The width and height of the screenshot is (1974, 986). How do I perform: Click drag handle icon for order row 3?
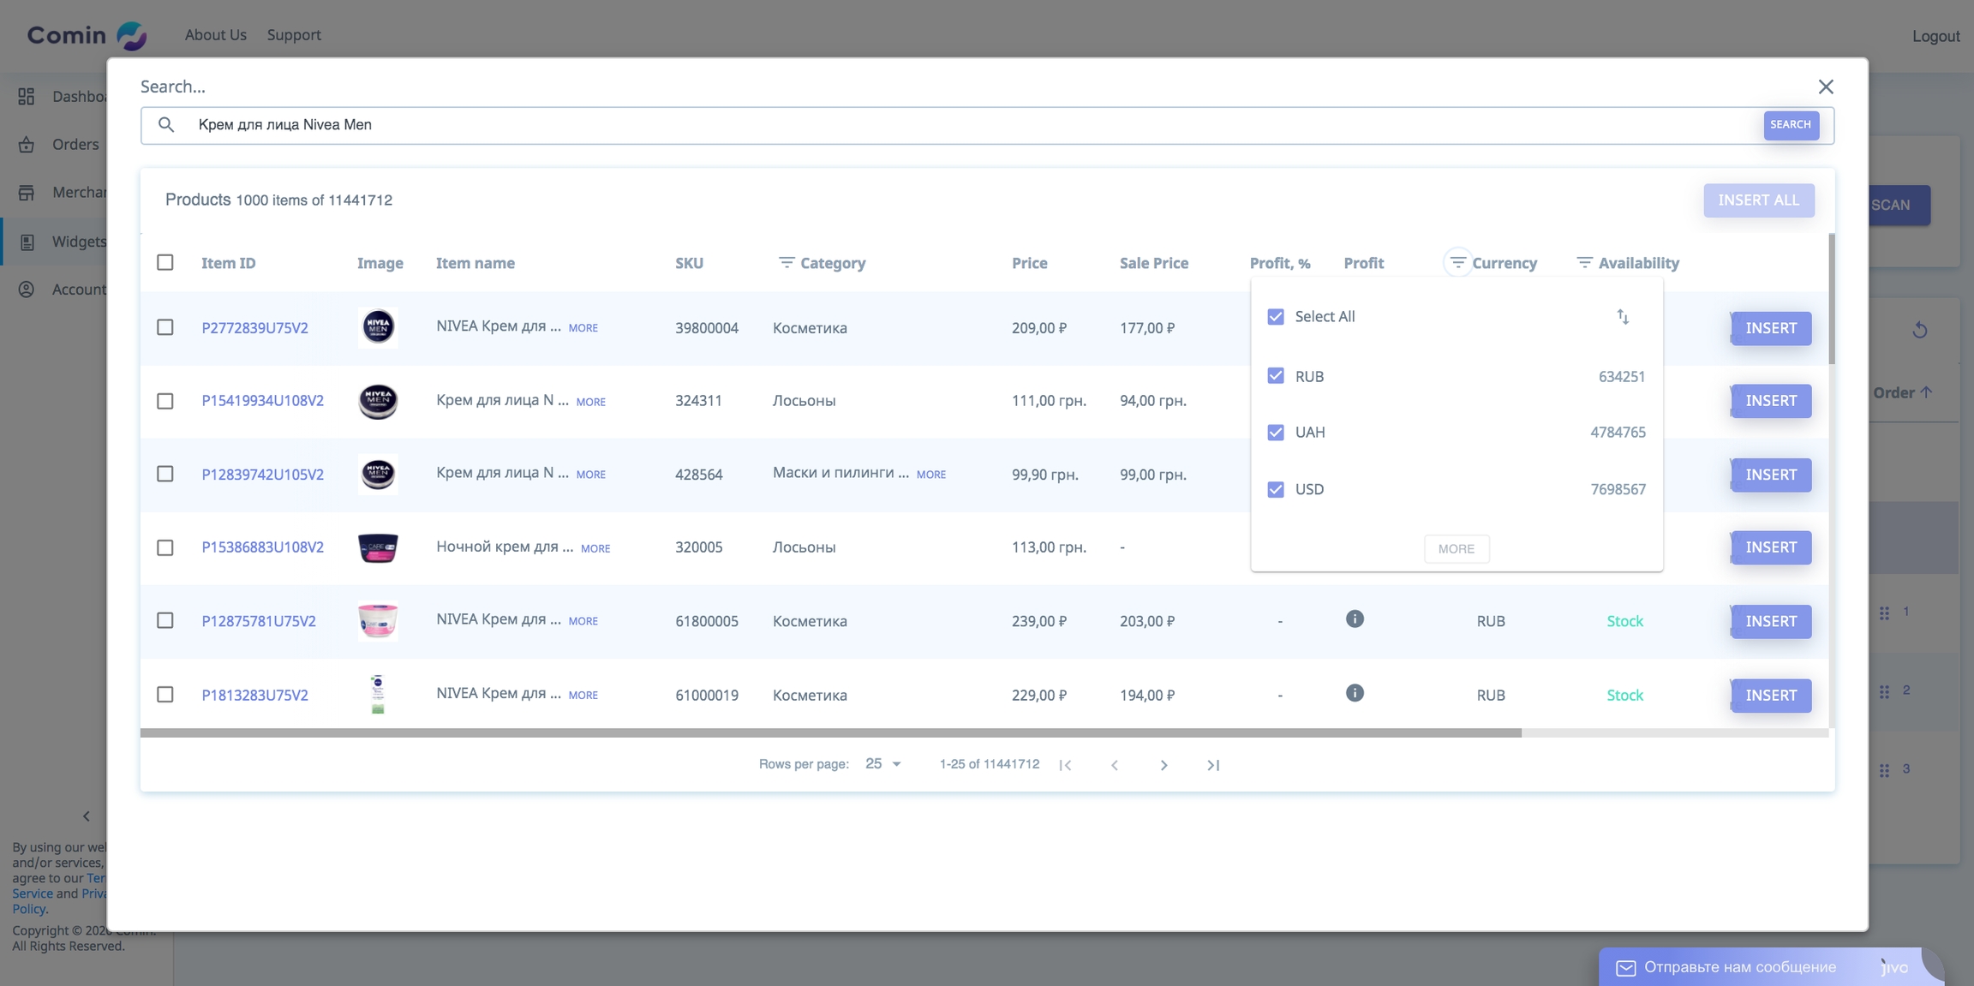pos(1884,770)
